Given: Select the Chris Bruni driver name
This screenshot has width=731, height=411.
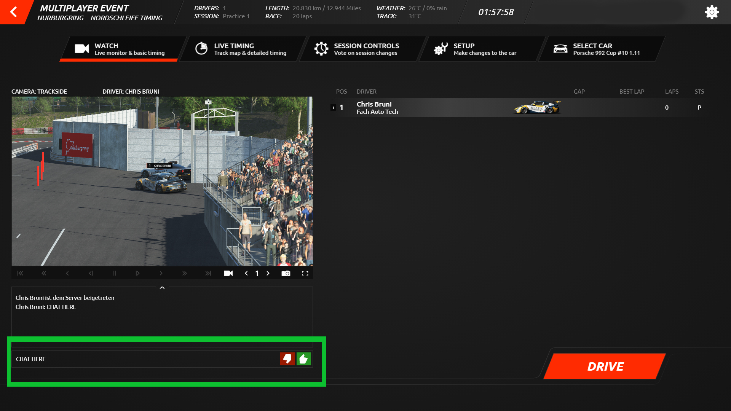Looking at the screenshot, I should point(374,104).
